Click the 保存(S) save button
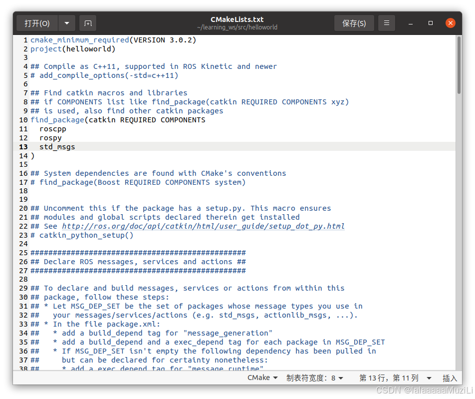Screen dimensions: 475x399 [354, 23]
